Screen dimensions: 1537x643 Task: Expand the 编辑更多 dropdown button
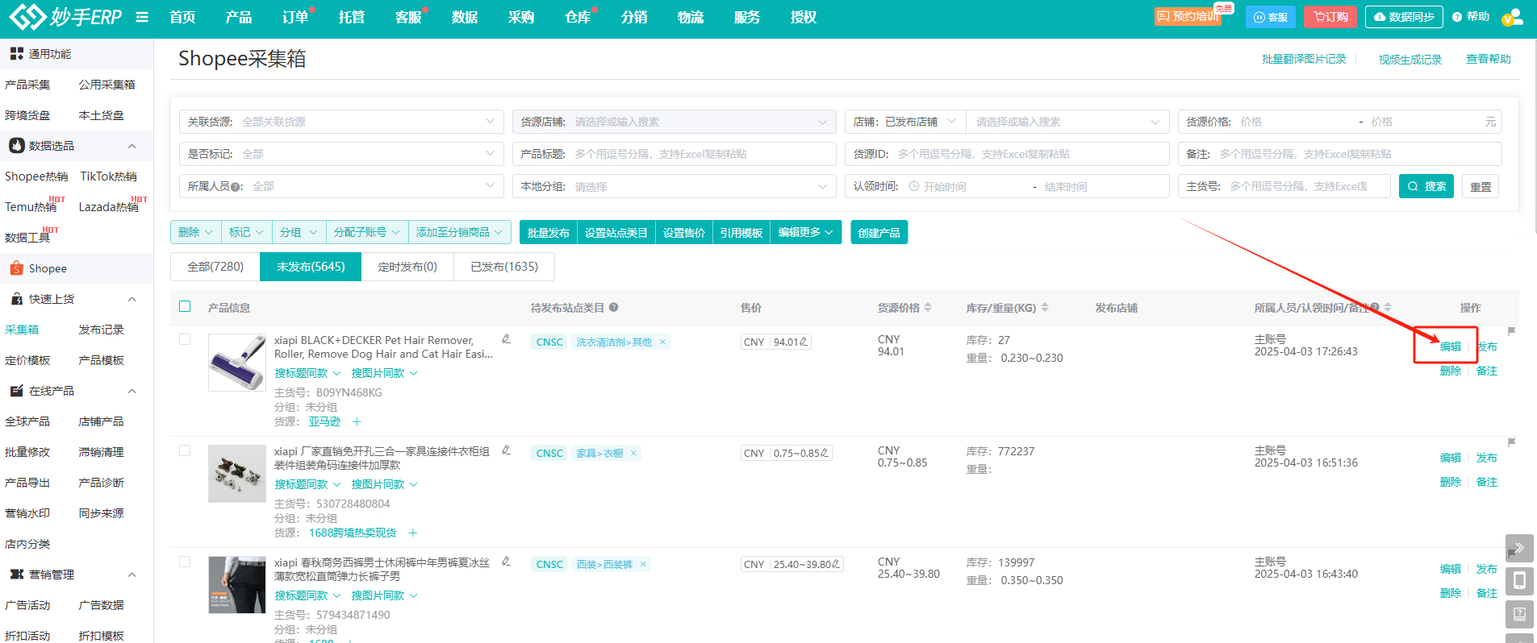(x=805, y=232)
